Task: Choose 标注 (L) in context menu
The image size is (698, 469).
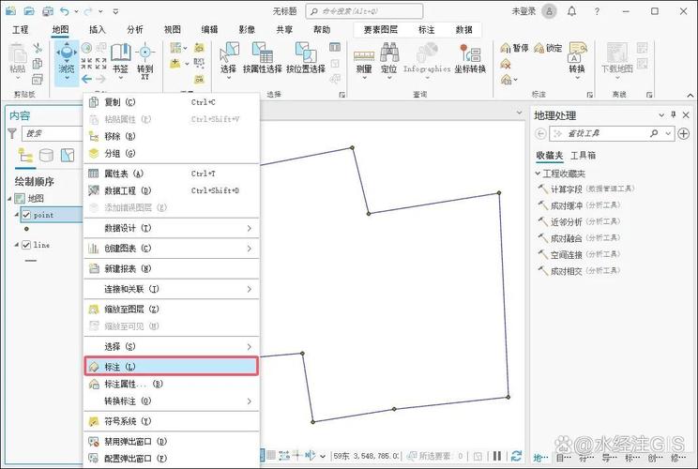Action: [x=172, y=366]
